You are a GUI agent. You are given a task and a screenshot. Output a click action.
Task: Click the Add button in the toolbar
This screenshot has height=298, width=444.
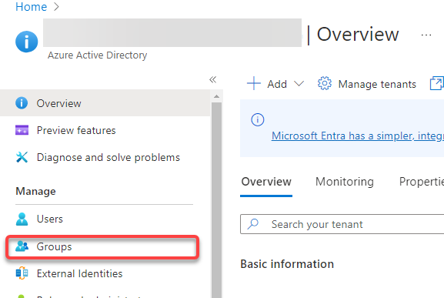pyautogui.click(x=275, y=84)
